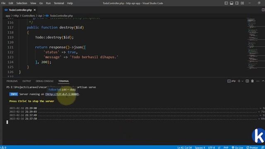This screenshot has height=149, width=265.
Task: Open terminal launch profile dropdown arrow
Action: [x=243, y=81]
